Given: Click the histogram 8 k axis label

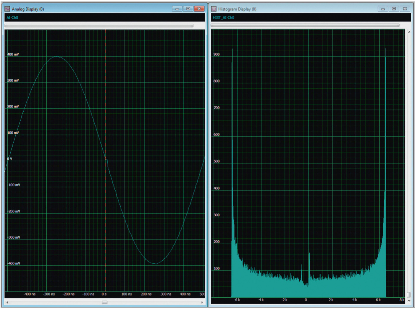Looking at the screenshot, I should tap(402, 300).
